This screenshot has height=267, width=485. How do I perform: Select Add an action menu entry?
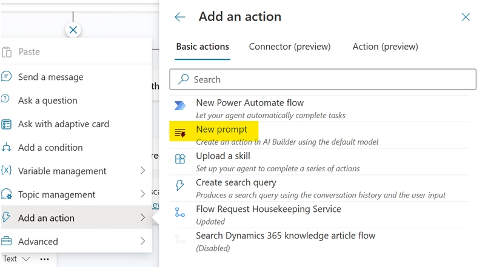76,217
